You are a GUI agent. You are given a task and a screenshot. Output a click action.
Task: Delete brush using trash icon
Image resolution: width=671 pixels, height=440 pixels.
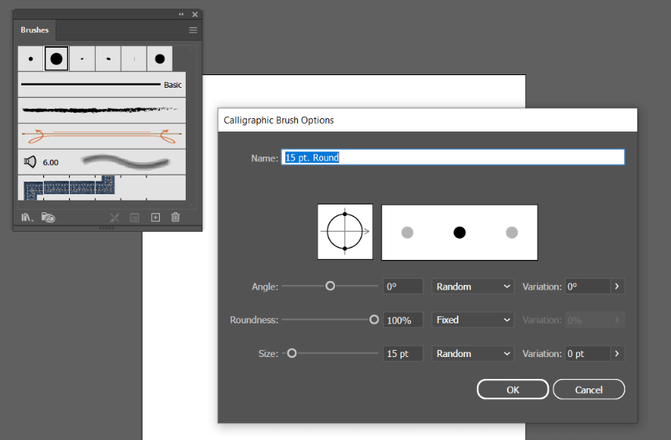tap(176, 217)
